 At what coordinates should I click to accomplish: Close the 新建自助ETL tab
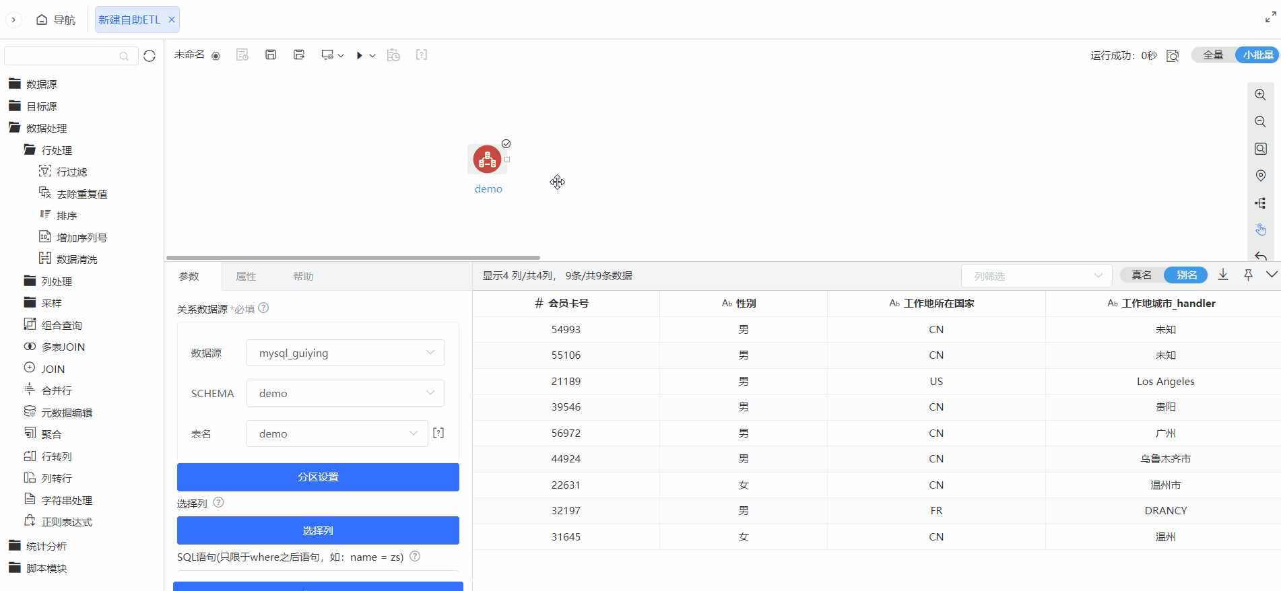(x=172, y=20)
